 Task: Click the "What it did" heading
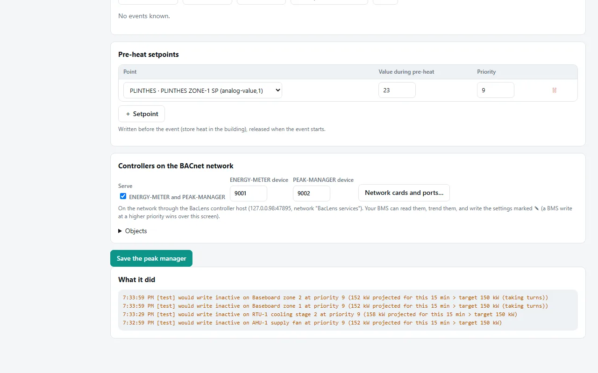pos(137,280)
